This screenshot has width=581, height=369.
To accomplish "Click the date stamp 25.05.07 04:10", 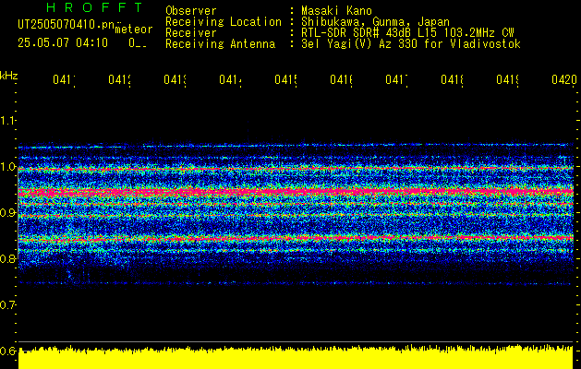I will [x=63, y=43].
